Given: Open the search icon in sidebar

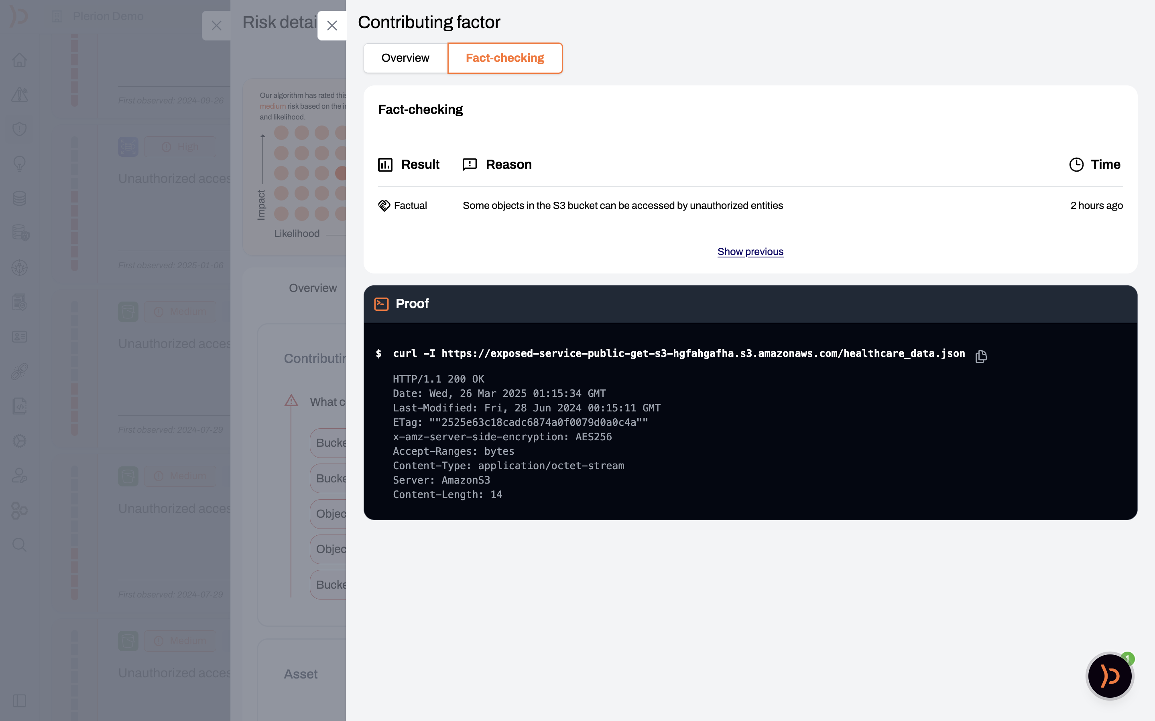Looking at the screenshot, I should tap(20, 545).
